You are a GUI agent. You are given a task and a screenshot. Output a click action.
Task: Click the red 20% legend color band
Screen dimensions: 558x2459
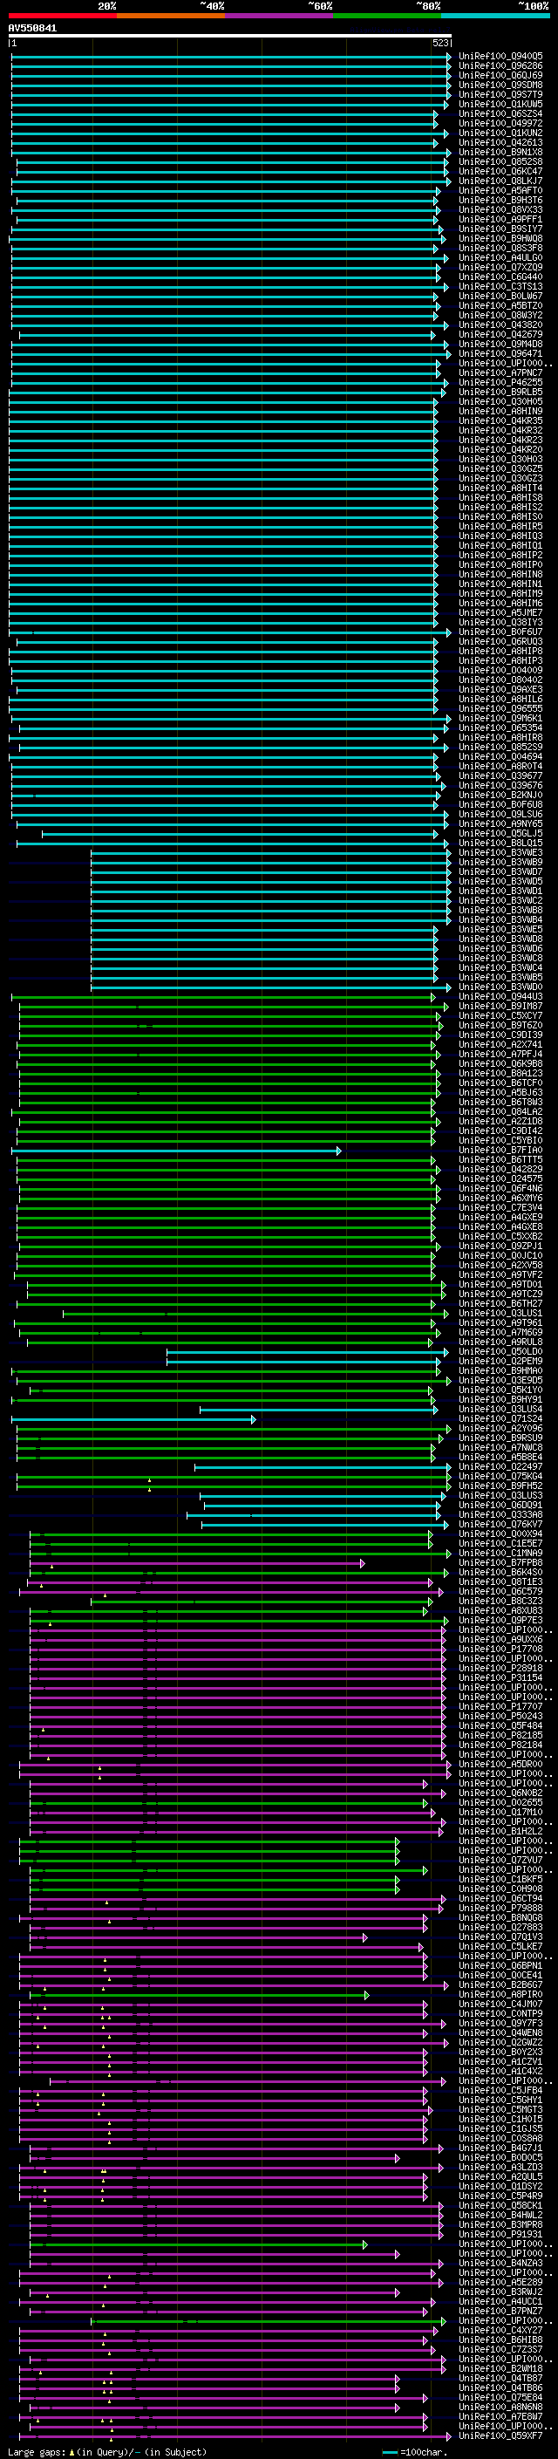(x=62, y=16)
